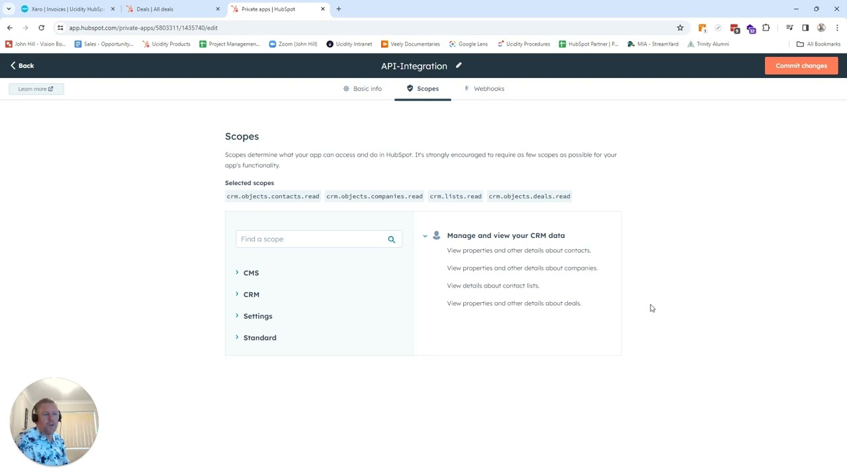Reload the page with the refresh icon
This screenshot has width=847, height=476.
[x=41, y=28]
